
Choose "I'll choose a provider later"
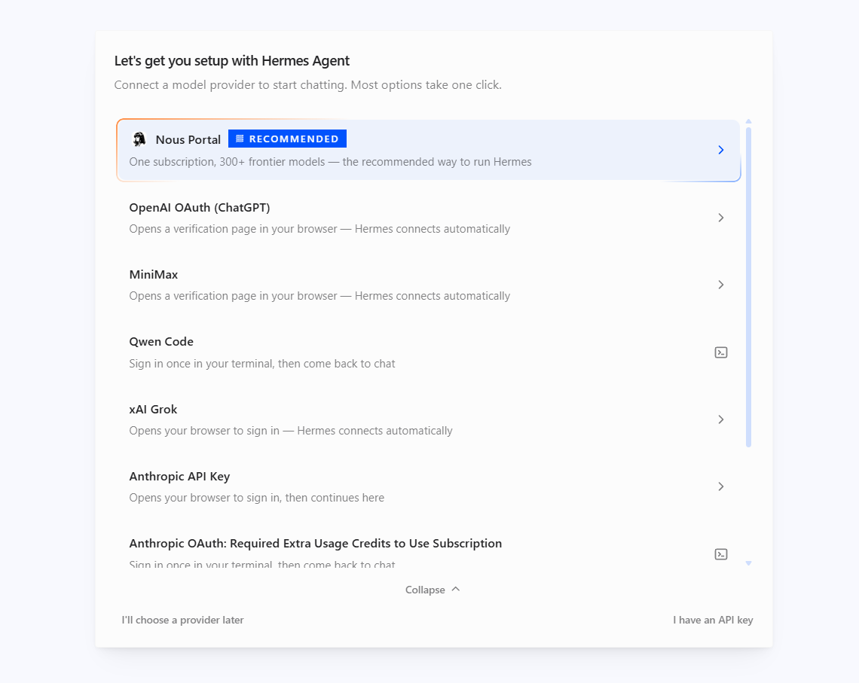182,620
